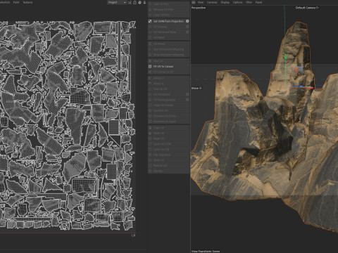The width and height of the screenshot is (338, 253).
Task: Open UV Weld and Relax options gear
Action: 187,32
